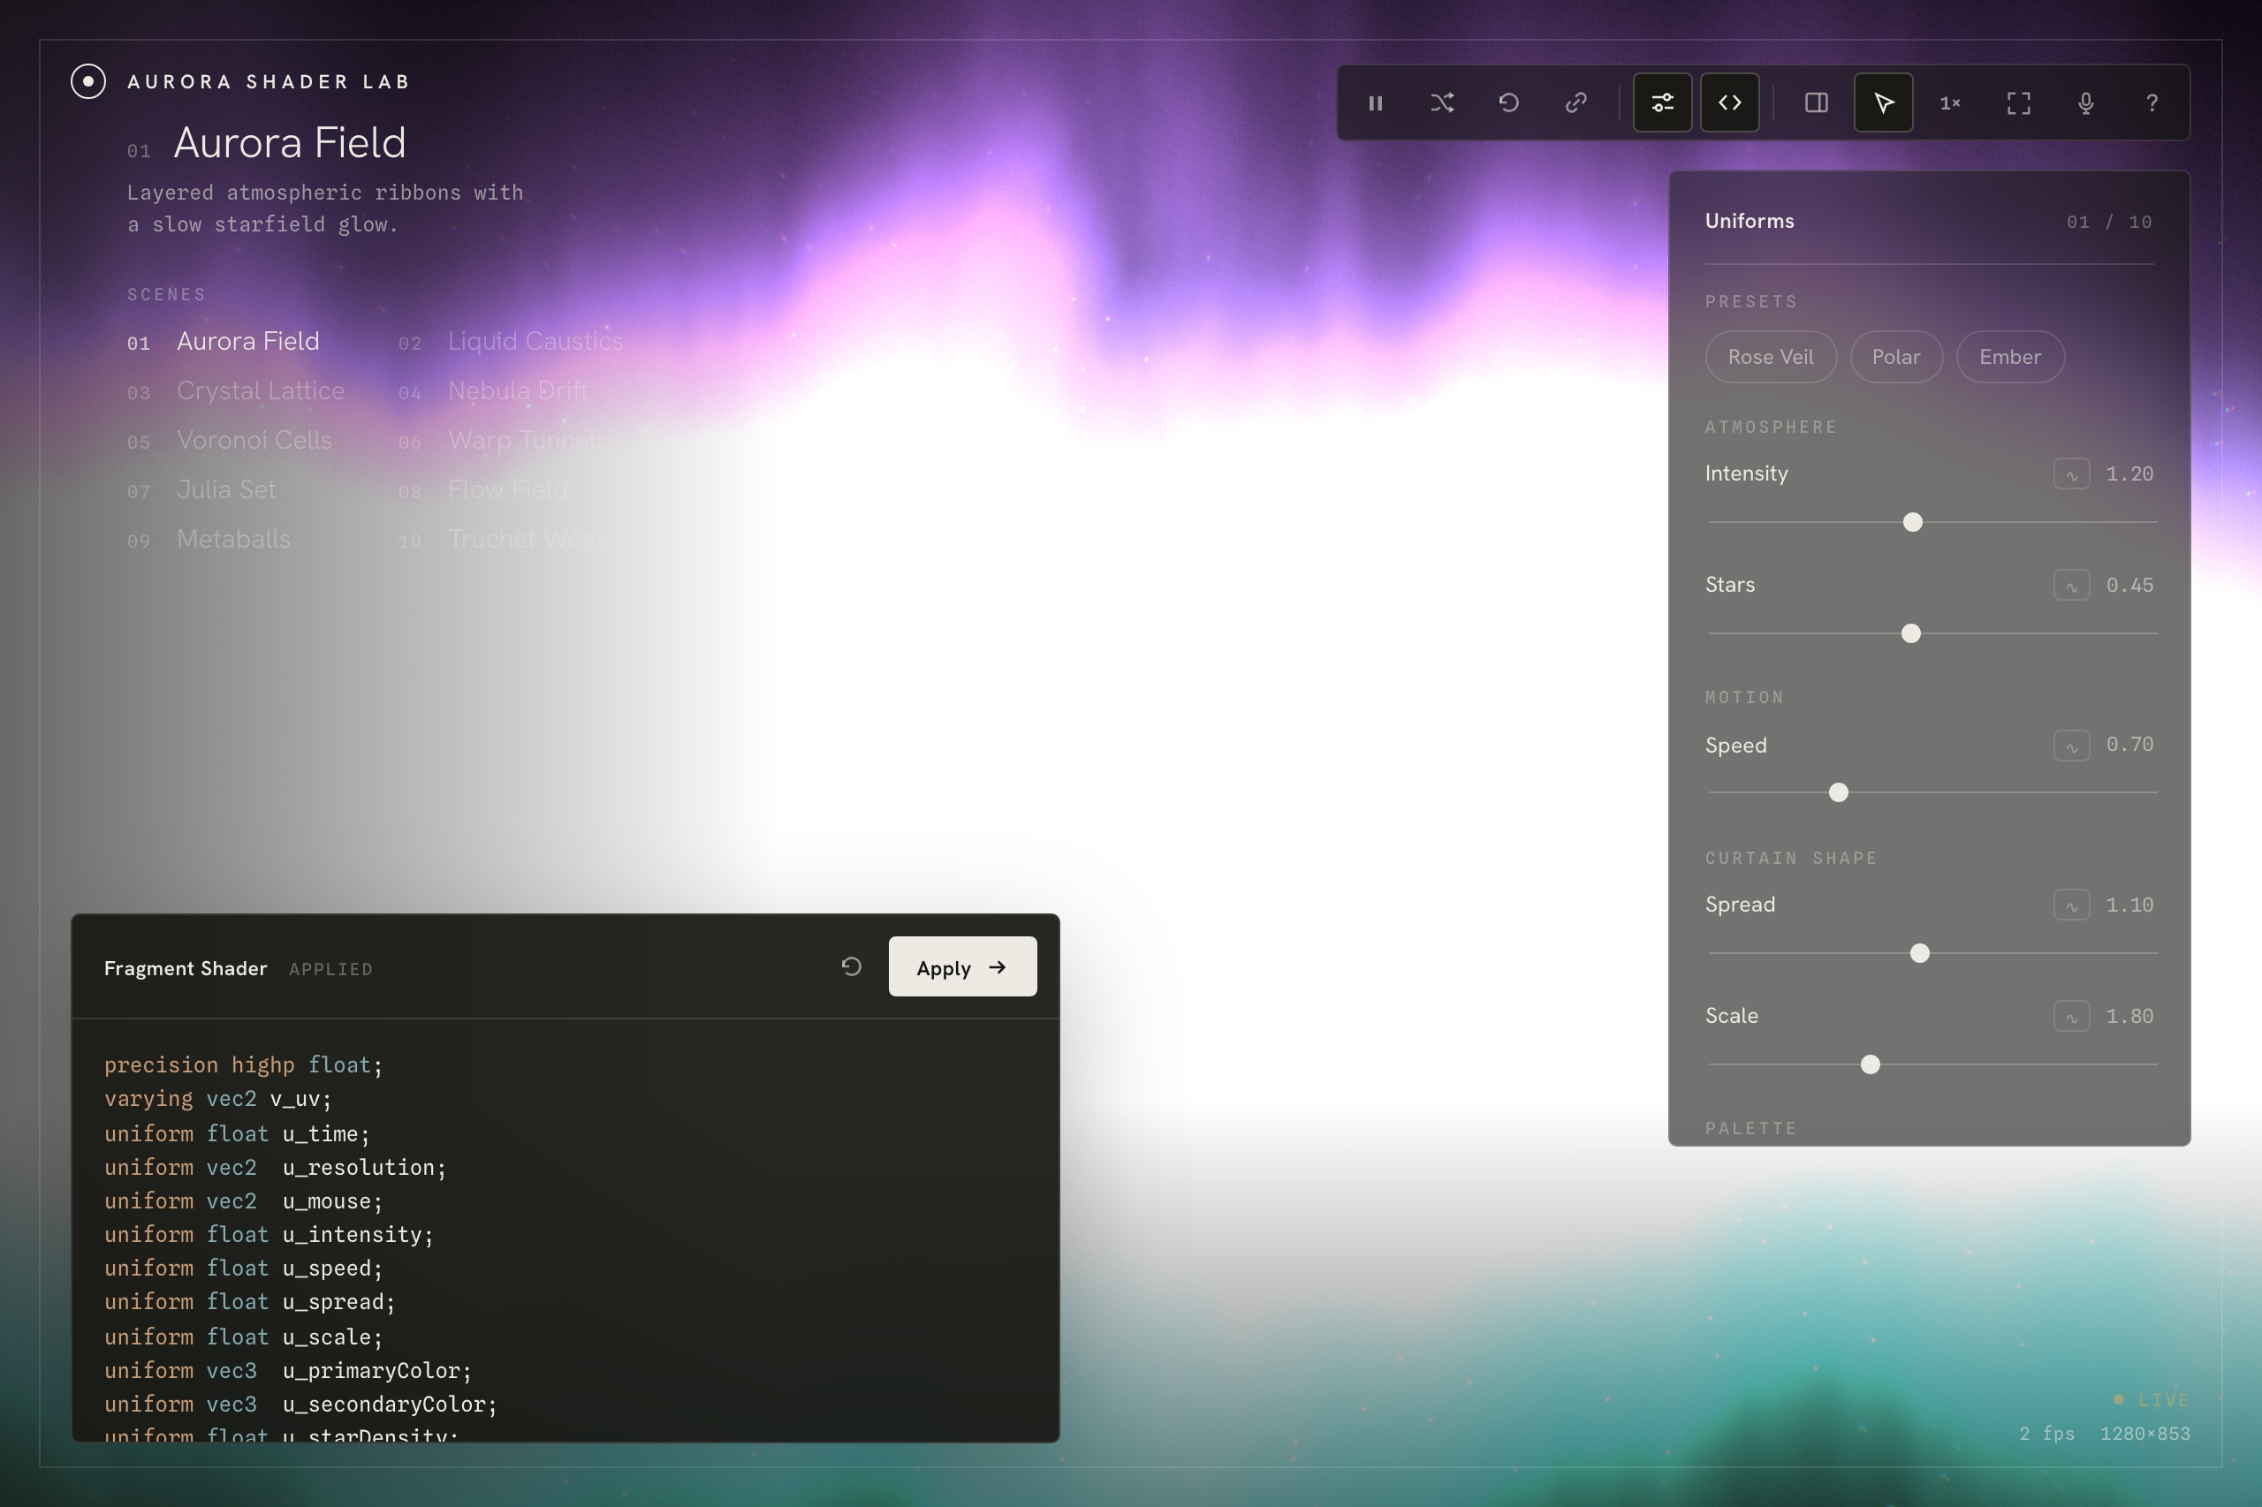This screenshot has height=1507, width=2262.
Task: Select the Polar preset
Action: pos(1895,357)
